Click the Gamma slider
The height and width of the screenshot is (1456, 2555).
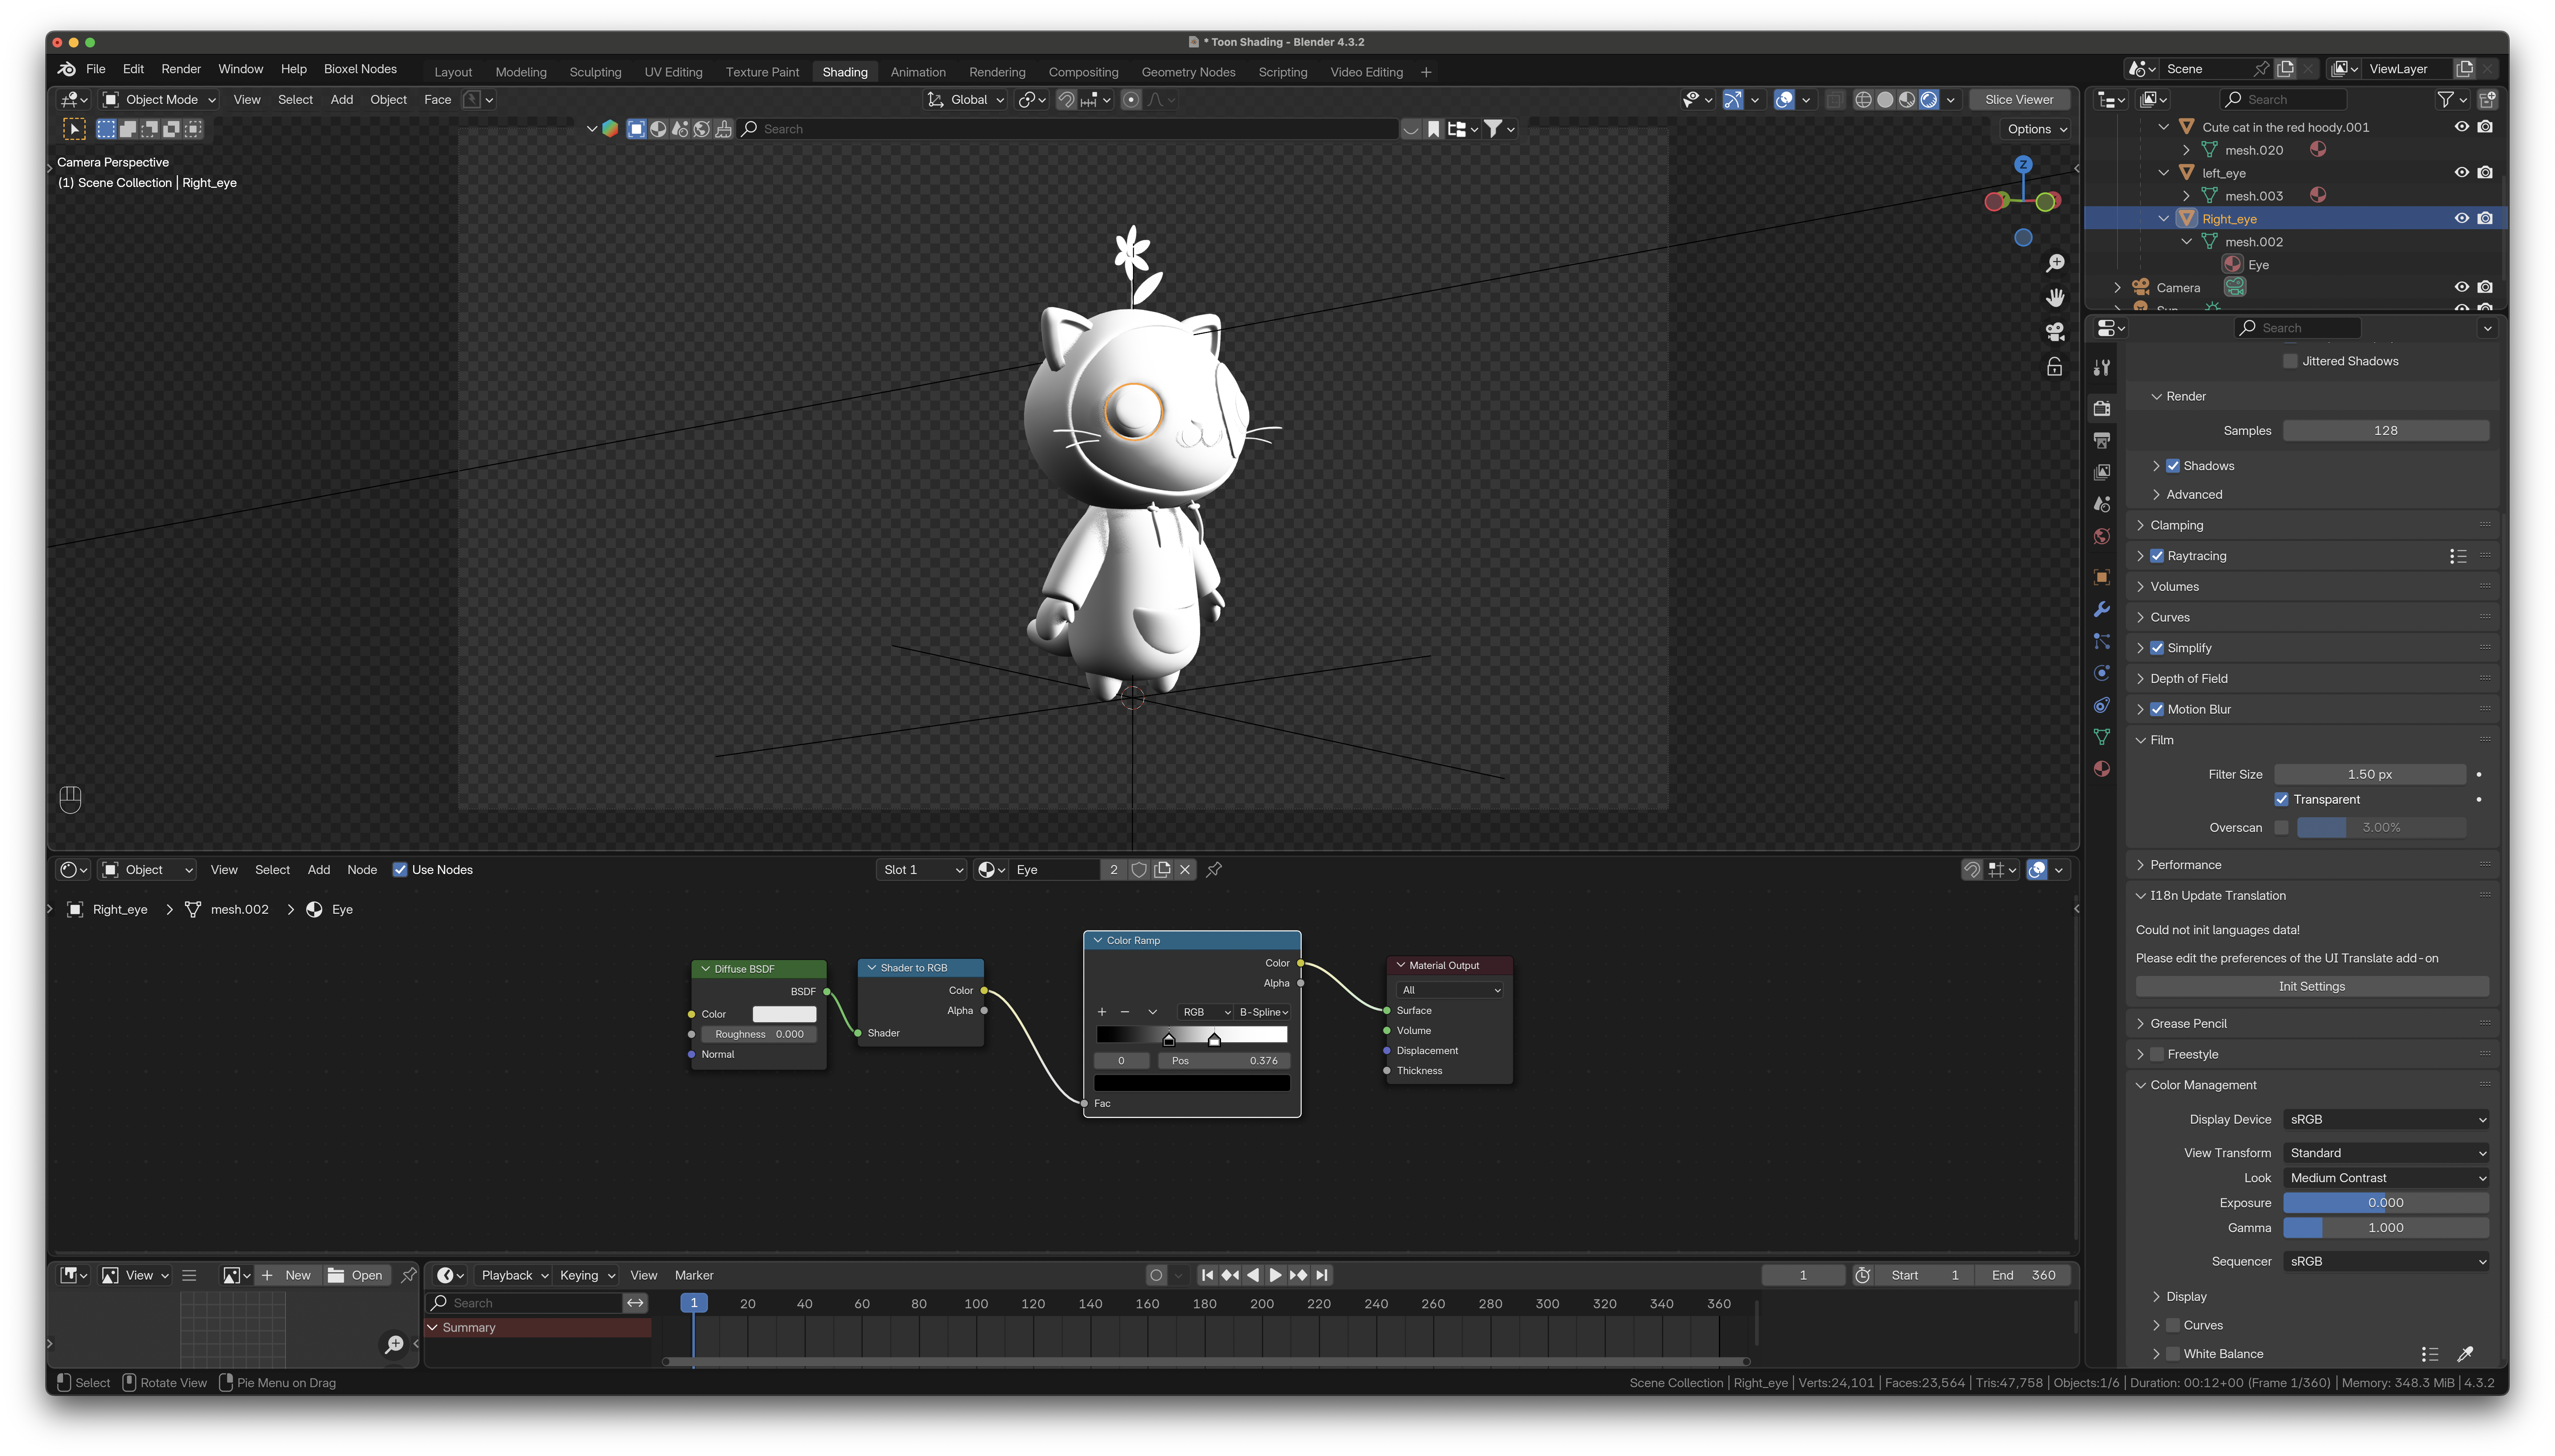coord(2385,1228)
